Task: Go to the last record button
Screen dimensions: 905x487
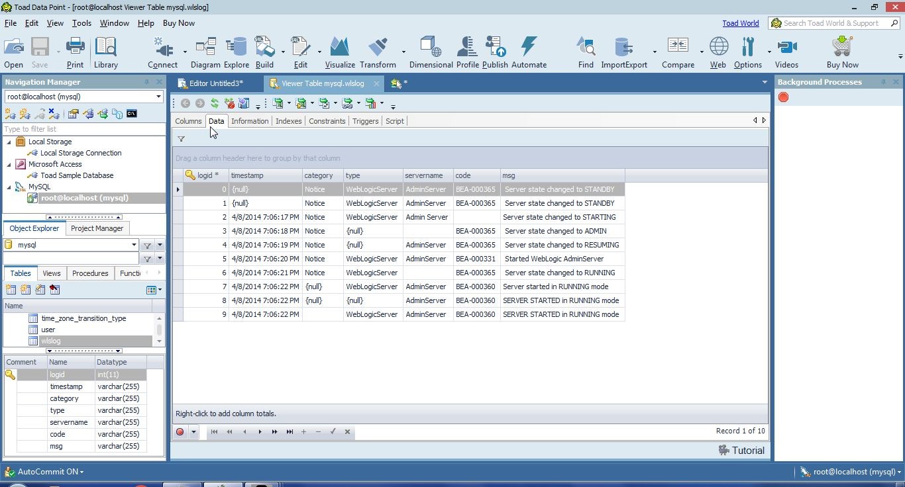Action: point(290,431)
